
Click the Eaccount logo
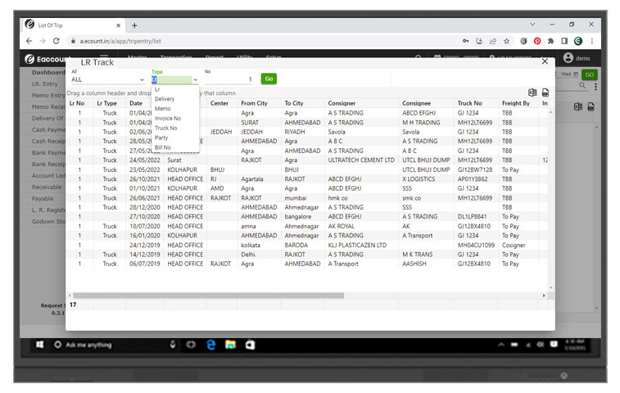47,59
